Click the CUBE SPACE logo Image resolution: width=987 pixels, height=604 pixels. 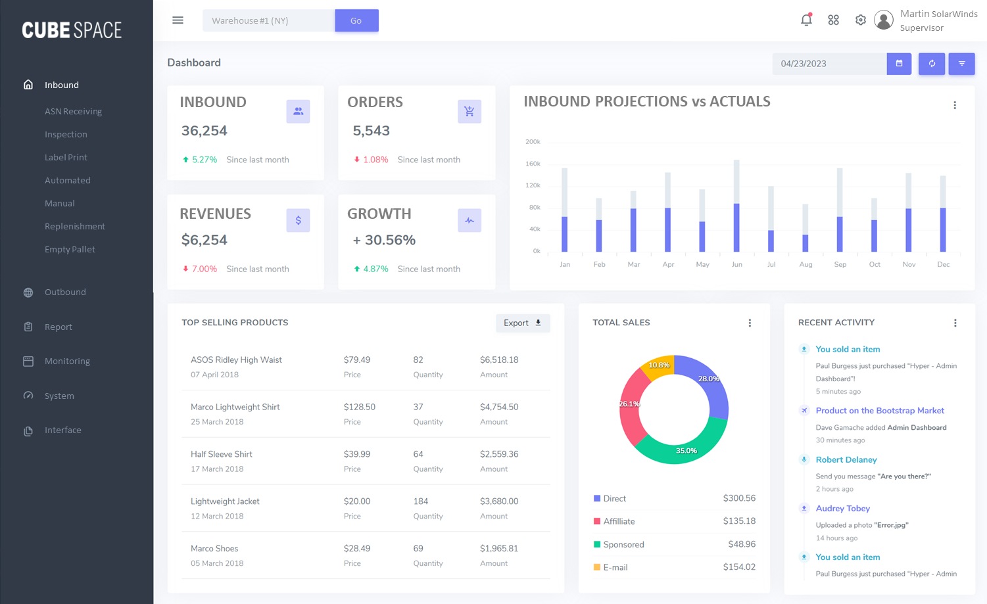72,30
